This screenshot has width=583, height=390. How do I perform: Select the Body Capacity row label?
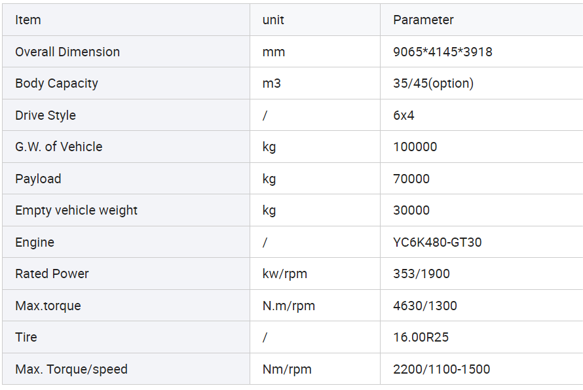click(x=56, y=83)
